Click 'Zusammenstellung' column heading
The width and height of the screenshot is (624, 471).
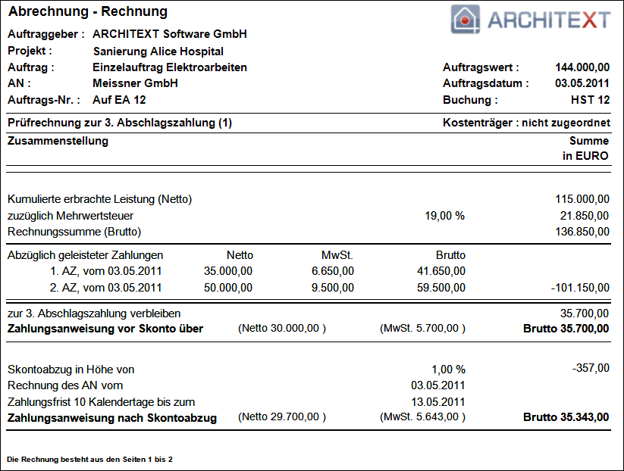pos(58,141)
